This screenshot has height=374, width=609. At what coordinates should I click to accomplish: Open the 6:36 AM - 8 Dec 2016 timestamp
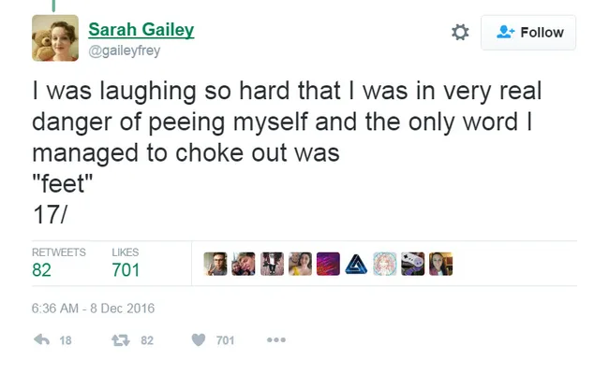tap(93, 309)
